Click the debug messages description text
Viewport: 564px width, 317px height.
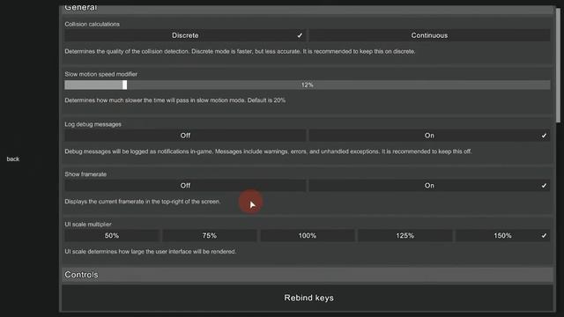pyautogui.click(x=268, y=151)
